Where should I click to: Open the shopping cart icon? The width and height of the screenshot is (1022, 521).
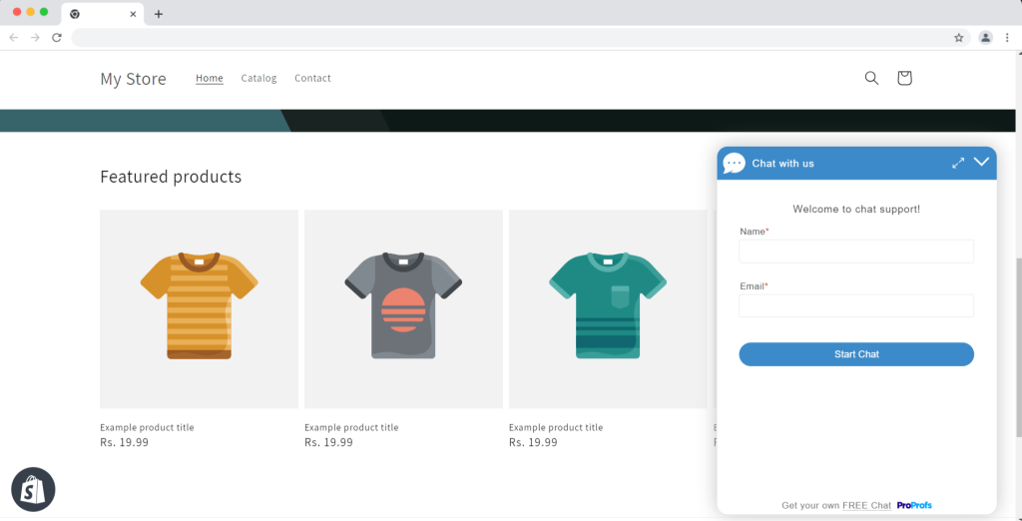click(904, 78)
